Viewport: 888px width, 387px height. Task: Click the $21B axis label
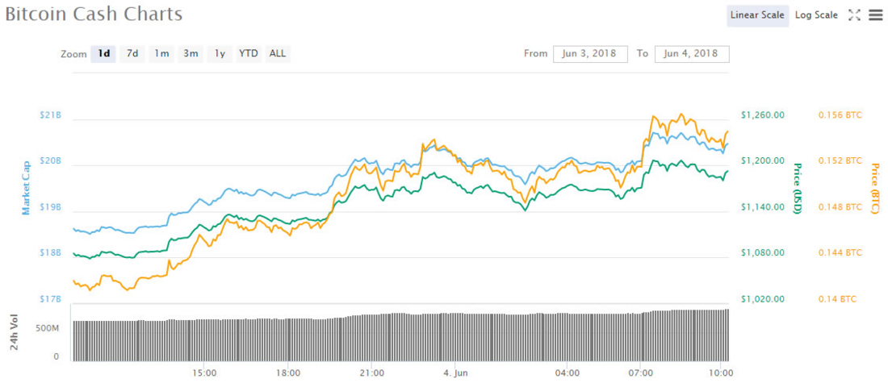pyautogui.click(x=50, y=115)
